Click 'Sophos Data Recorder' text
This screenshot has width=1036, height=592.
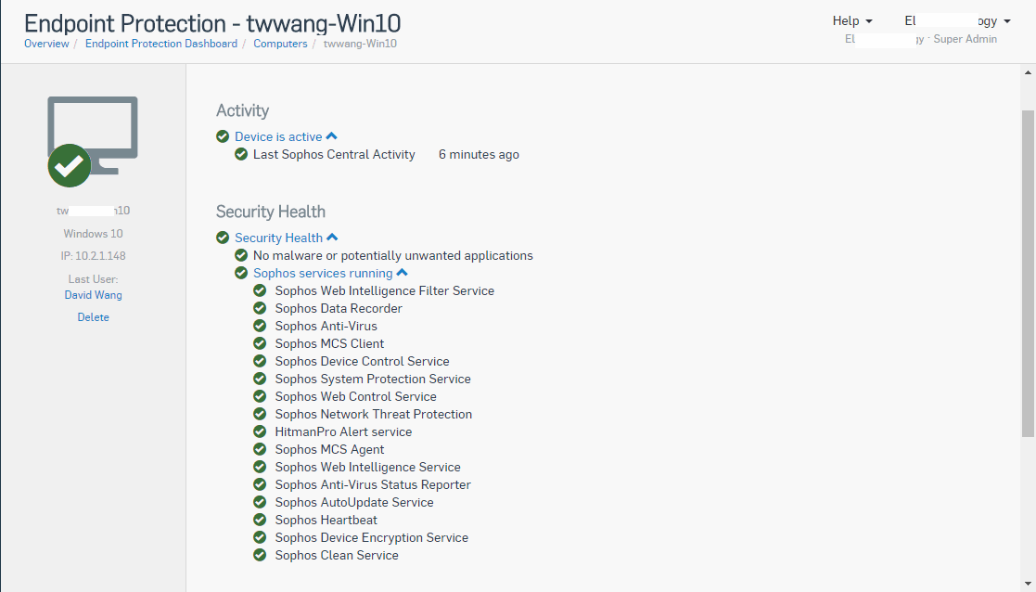click(x=339, y=309)
